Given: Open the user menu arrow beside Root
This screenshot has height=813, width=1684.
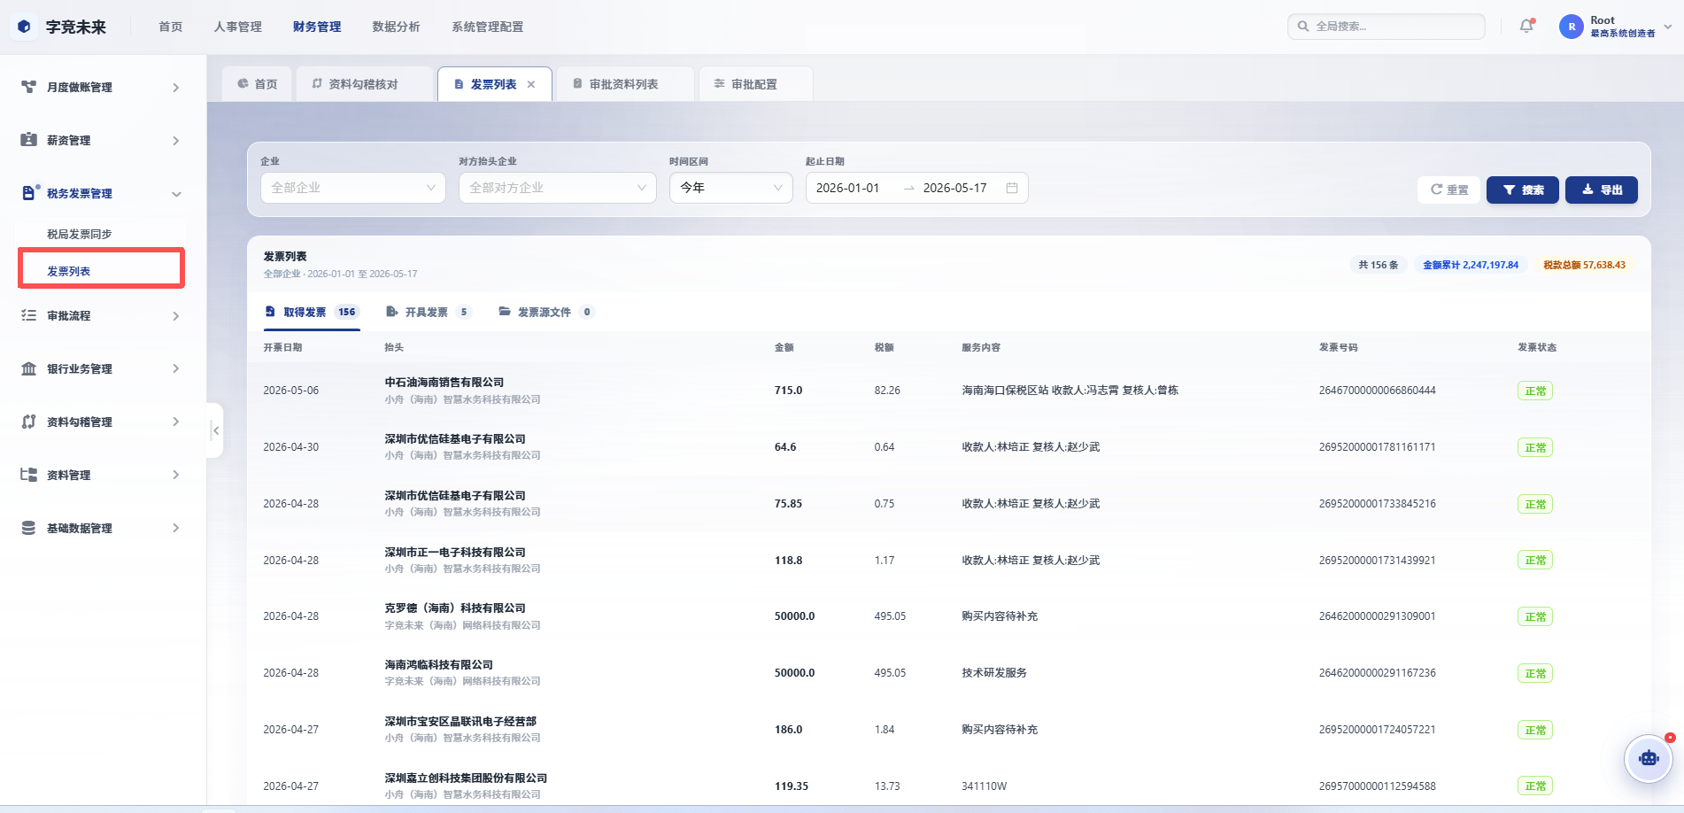Looking at the screenshot, I should click(x=1667, y=27).
